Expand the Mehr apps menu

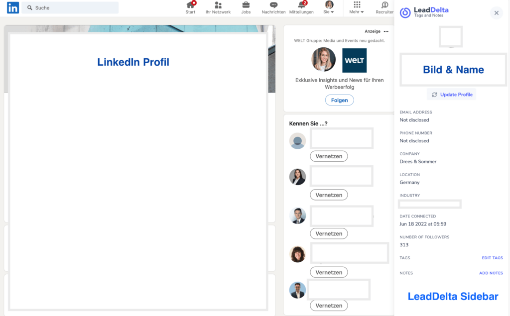tap(357, 7)
